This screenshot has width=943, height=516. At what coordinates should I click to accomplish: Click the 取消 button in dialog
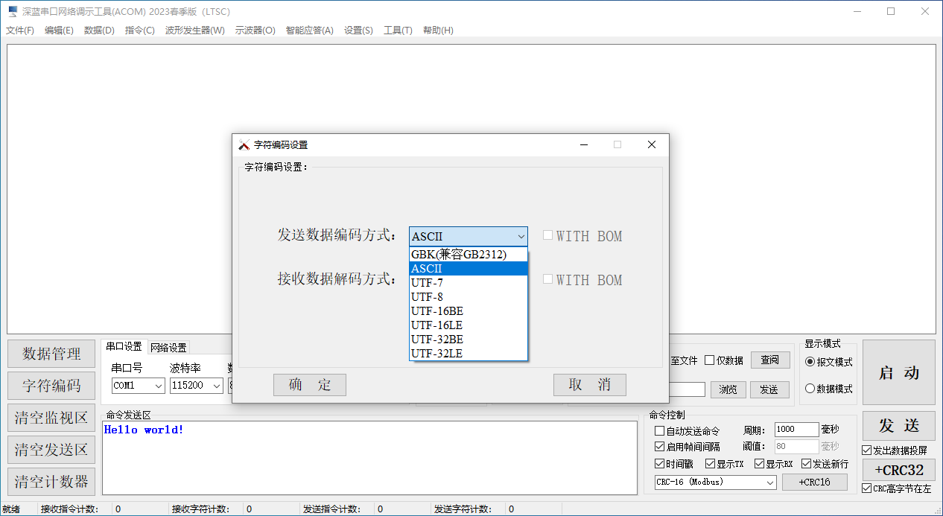point(590,385)
